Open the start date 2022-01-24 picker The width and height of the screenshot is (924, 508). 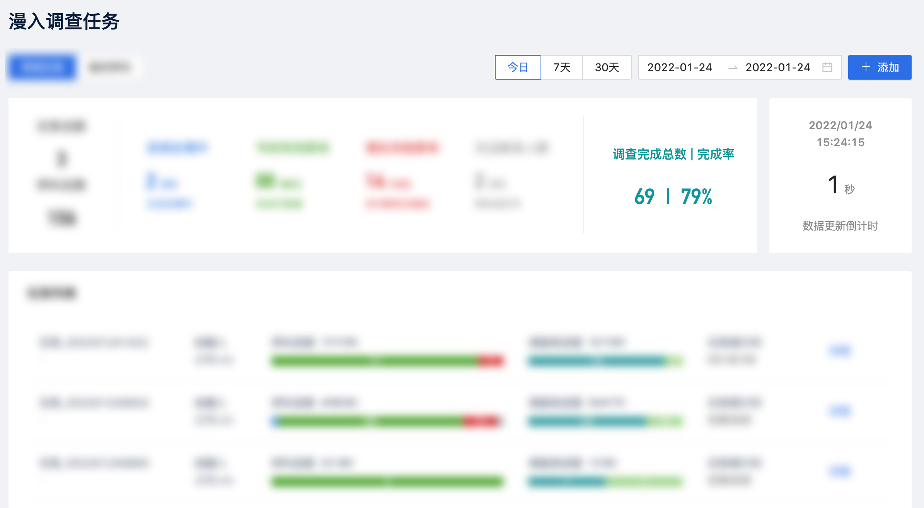click(x=680, y=67)
